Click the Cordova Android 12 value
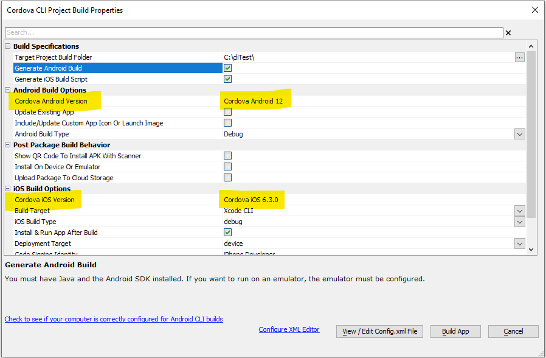 [x=253, y=101]
